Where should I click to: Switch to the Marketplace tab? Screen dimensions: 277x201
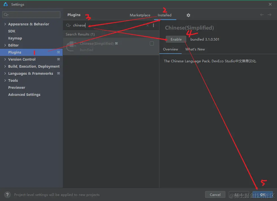pos(140,15)
